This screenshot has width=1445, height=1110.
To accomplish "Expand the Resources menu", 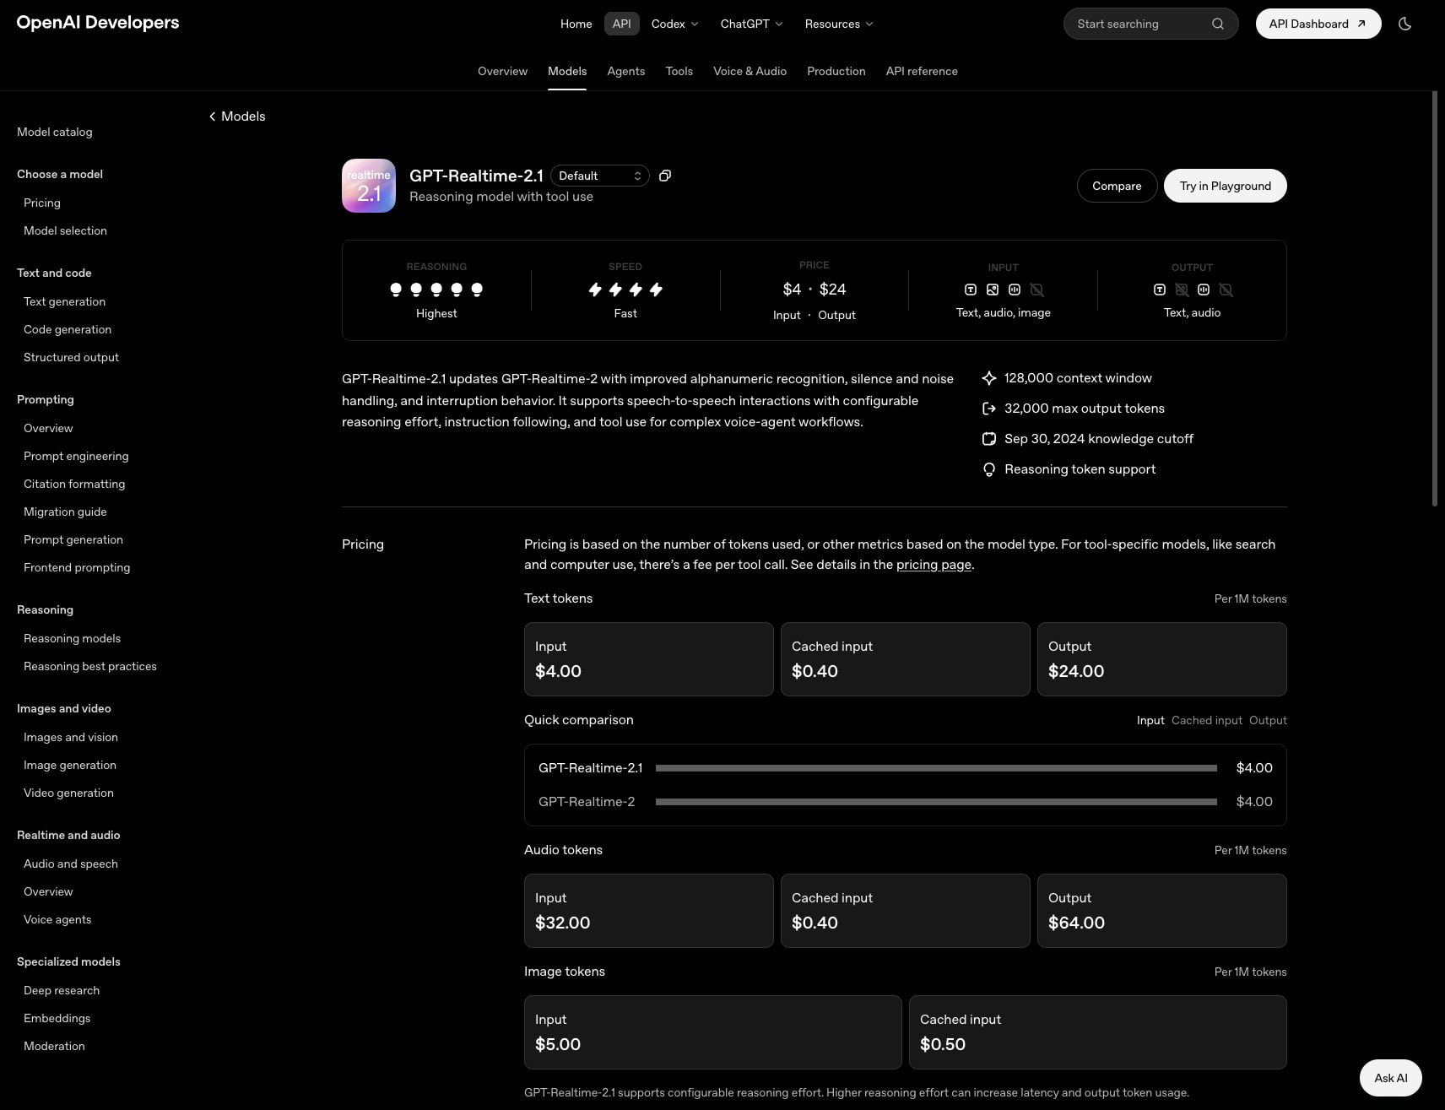I will tap(839, 24).
